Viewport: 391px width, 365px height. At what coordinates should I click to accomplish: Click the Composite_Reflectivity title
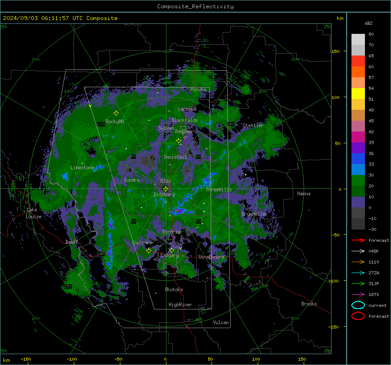[195, 7]
